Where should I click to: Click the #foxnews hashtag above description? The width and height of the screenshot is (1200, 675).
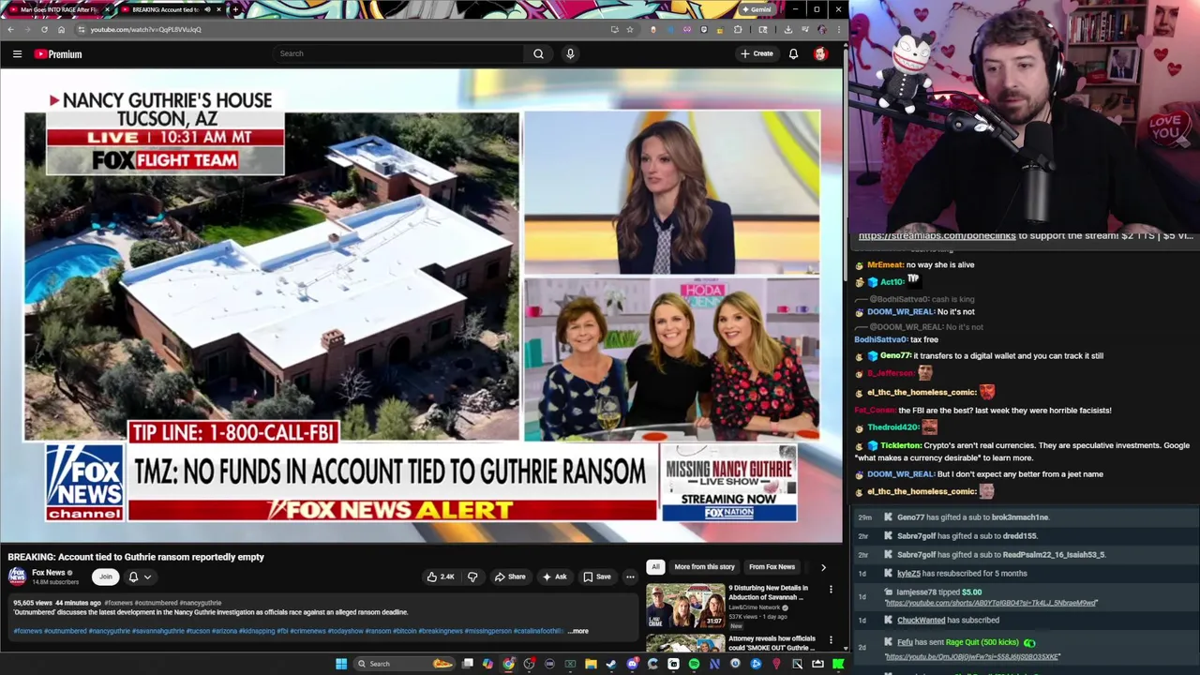118,603
